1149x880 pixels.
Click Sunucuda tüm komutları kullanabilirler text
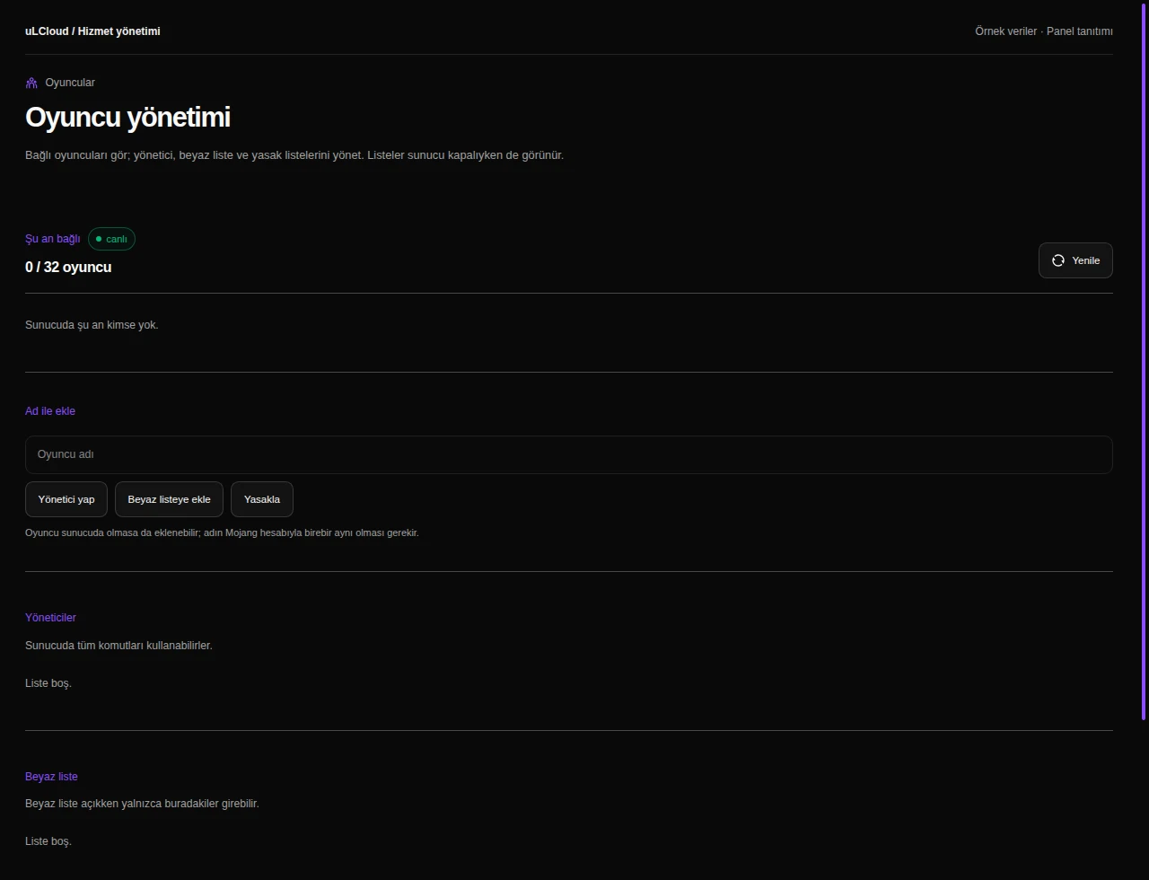click(118, 646)
